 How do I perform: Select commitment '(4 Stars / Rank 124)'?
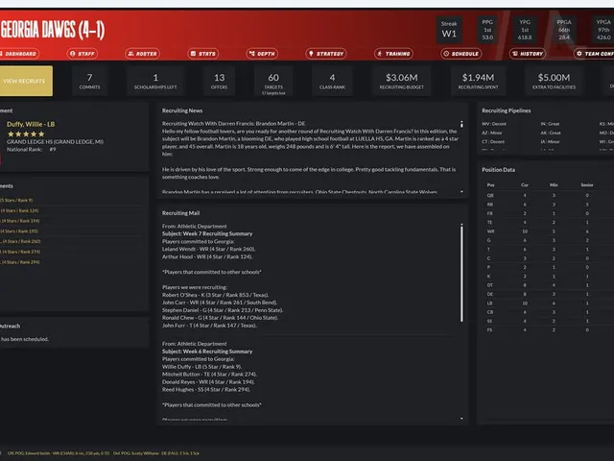coord(19,210)
